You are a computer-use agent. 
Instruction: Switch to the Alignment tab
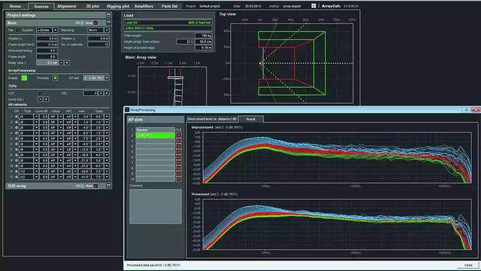(66, 6)
